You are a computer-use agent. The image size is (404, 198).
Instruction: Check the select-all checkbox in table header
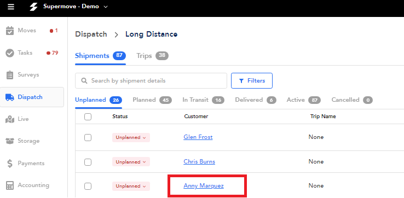[x=88, y=117]
